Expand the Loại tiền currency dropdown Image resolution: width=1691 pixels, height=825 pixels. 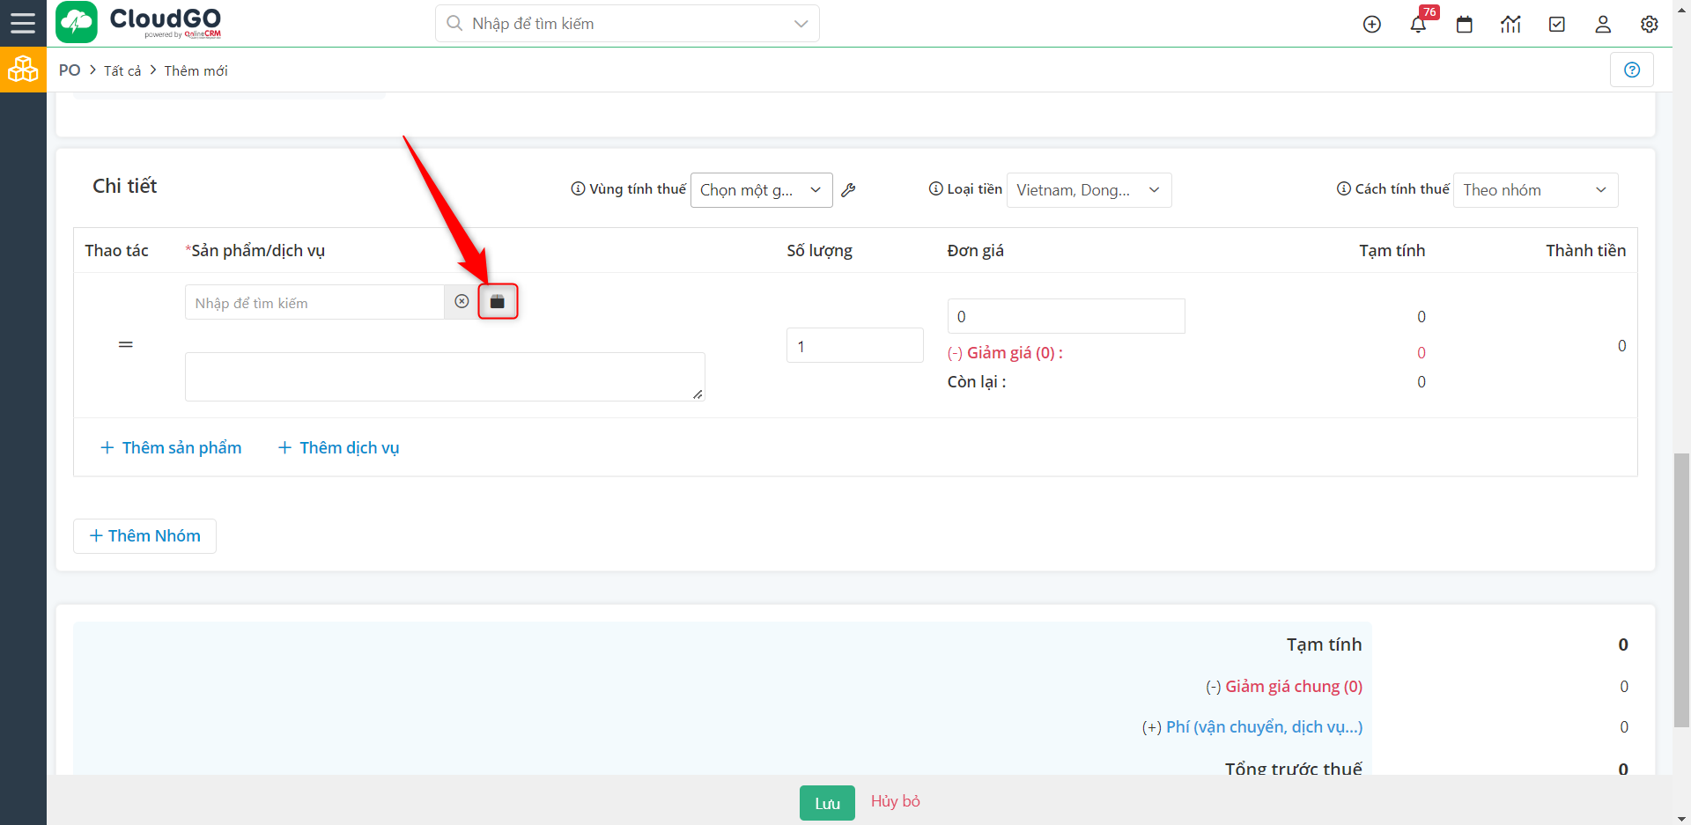point(1088,190)
